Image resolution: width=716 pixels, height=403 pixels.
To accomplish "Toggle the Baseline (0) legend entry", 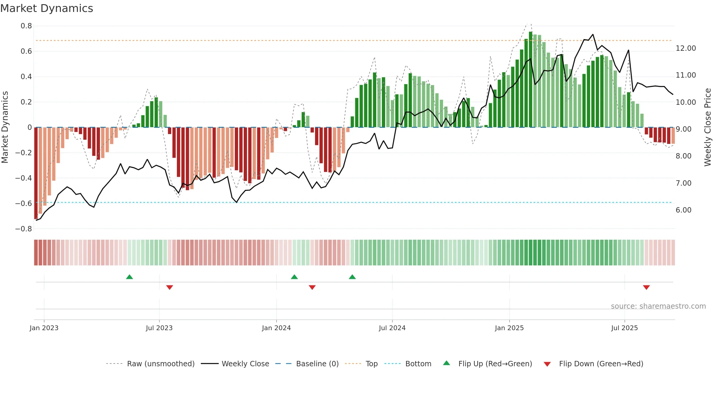I will [x=307, y=364].
